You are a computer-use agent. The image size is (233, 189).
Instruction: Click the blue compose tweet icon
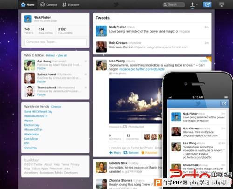[x=207, y=5]
